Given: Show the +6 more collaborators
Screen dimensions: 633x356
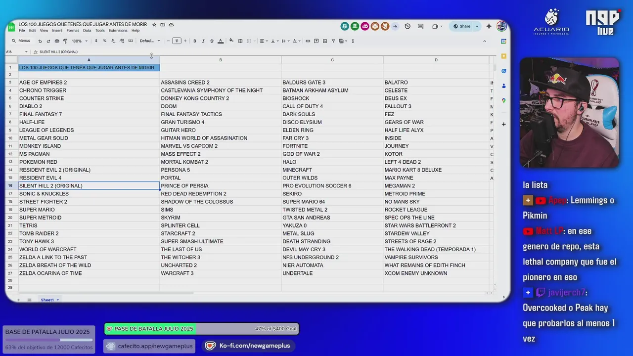Looking at the screenshot, I should 395,26.
